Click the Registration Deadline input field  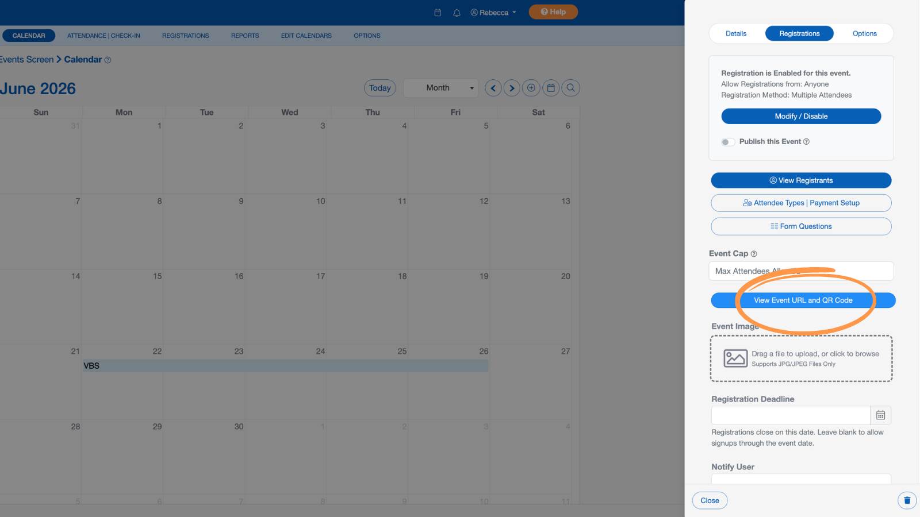point(791,415)
